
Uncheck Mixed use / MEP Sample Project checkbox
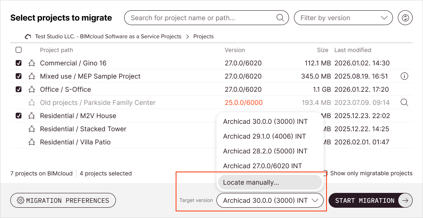coord(18,76)
